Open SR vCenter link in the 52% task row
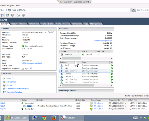This screenshot has height=121, width=149. coord(99,106)
